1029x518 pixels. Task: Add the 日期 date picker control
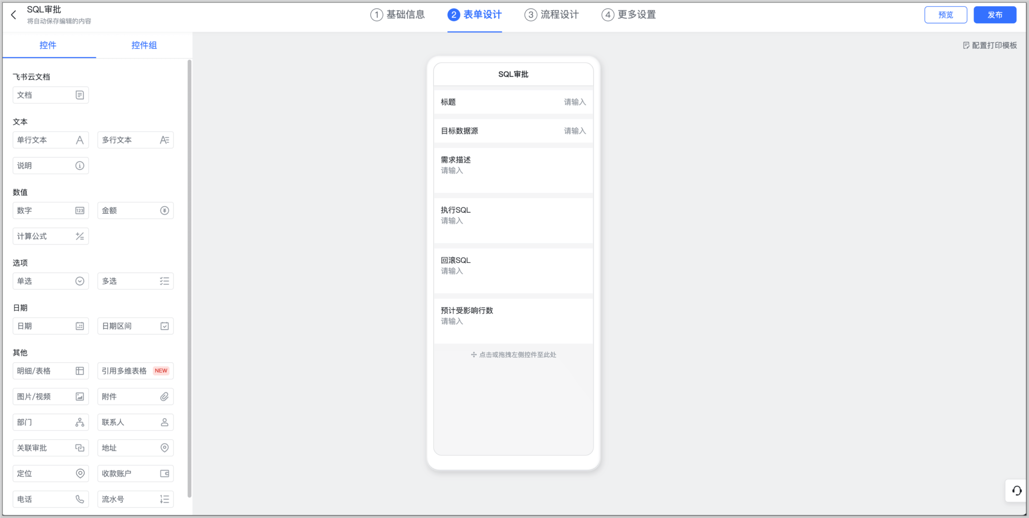[50, 326]
